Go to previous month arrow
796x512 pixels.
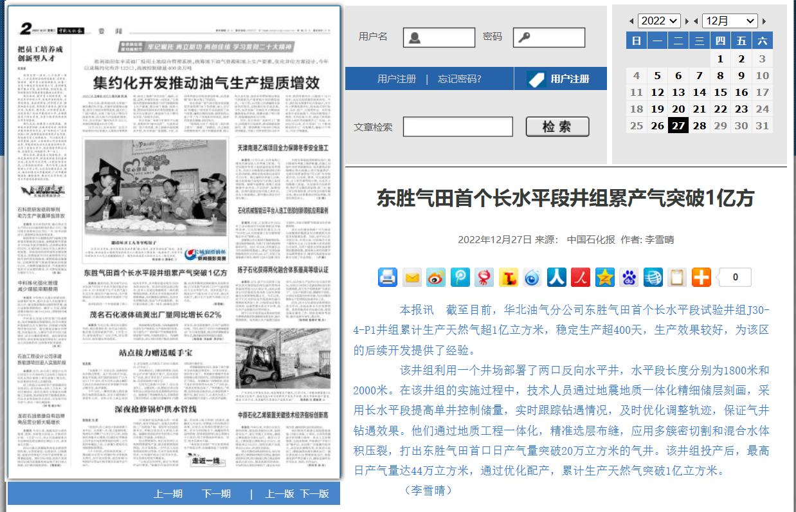pos(696,21)
